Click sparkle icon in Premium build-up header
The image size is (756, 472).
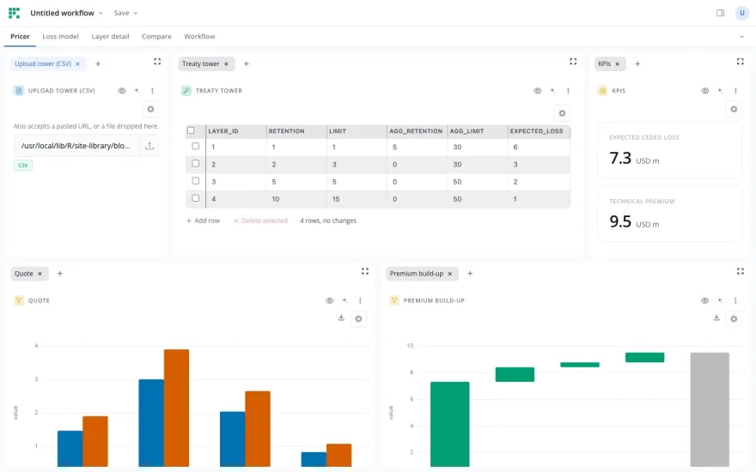720,300
